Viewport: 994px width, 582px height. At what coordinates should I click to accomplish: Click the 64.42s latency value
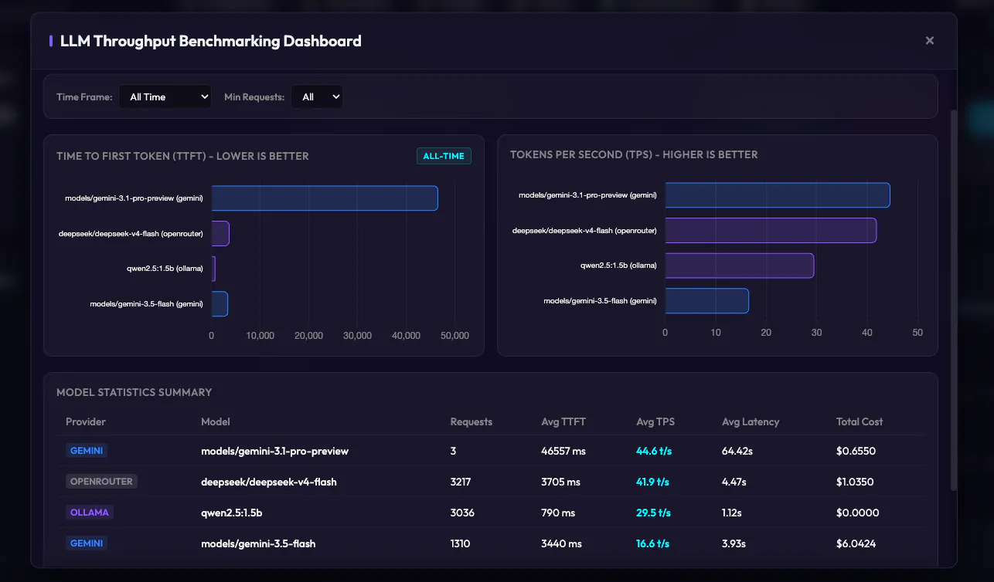pyautogui.click(x=737, y=451)
